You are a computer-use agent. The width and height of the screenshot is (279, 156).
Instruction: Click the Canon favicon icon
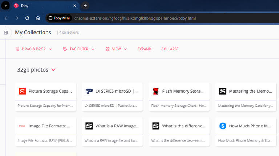22,126
